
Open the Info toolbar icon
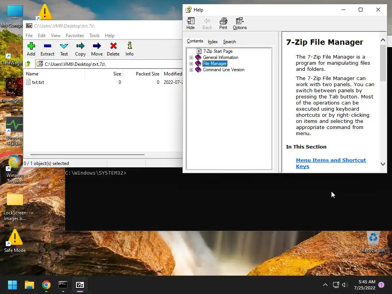pos(129,49)
